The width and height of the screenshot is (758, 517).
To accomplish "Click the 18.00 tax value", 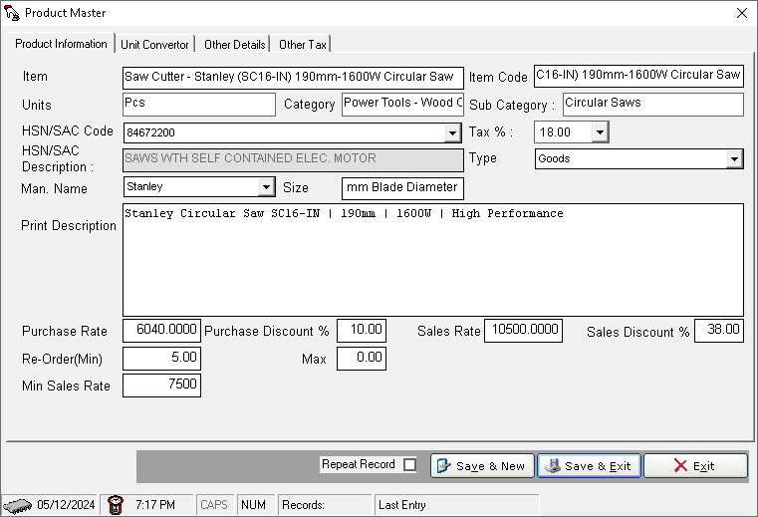I will 555,132.
